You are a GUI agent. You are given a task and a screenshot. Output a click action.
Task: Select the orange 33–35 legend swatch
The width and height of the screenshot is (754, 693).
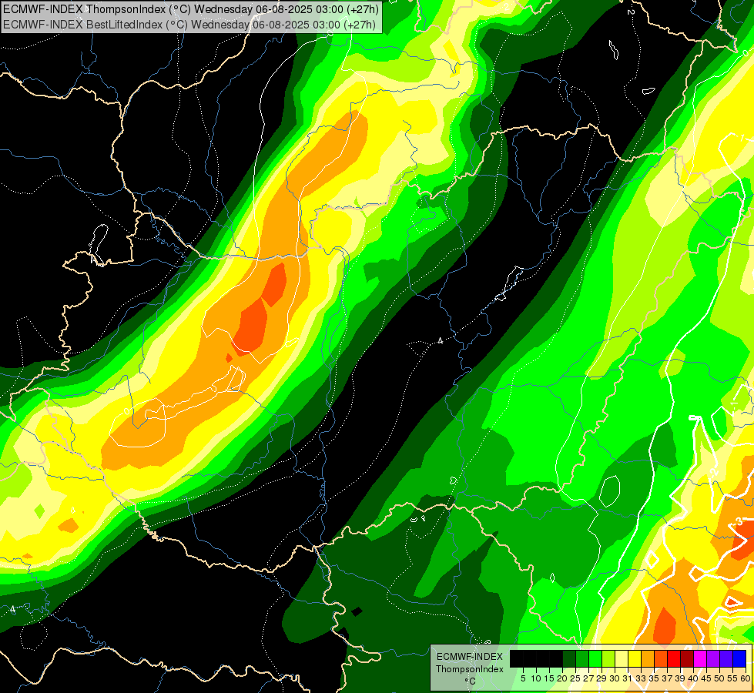[648, 658]
